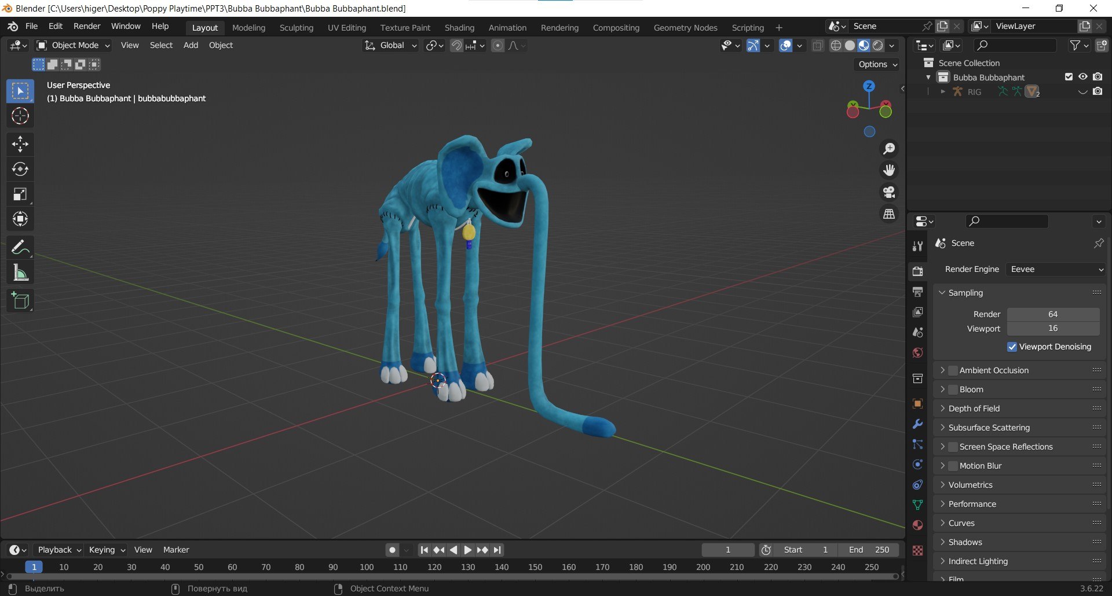Open Object Constraints properties tab
This screenshot has height=596, width=1112.
tap(917, 485)
